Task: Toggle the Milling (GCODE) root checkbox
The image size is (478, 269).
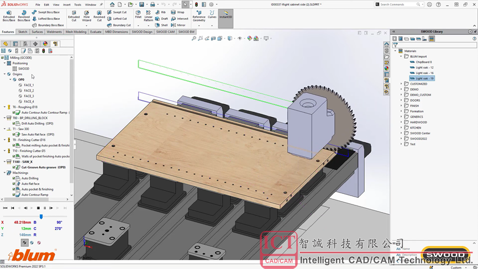Action: (2, 57)
